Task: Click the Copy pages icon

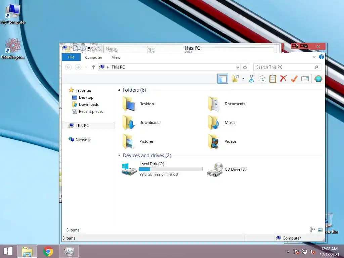Action: tap(262, 79)
